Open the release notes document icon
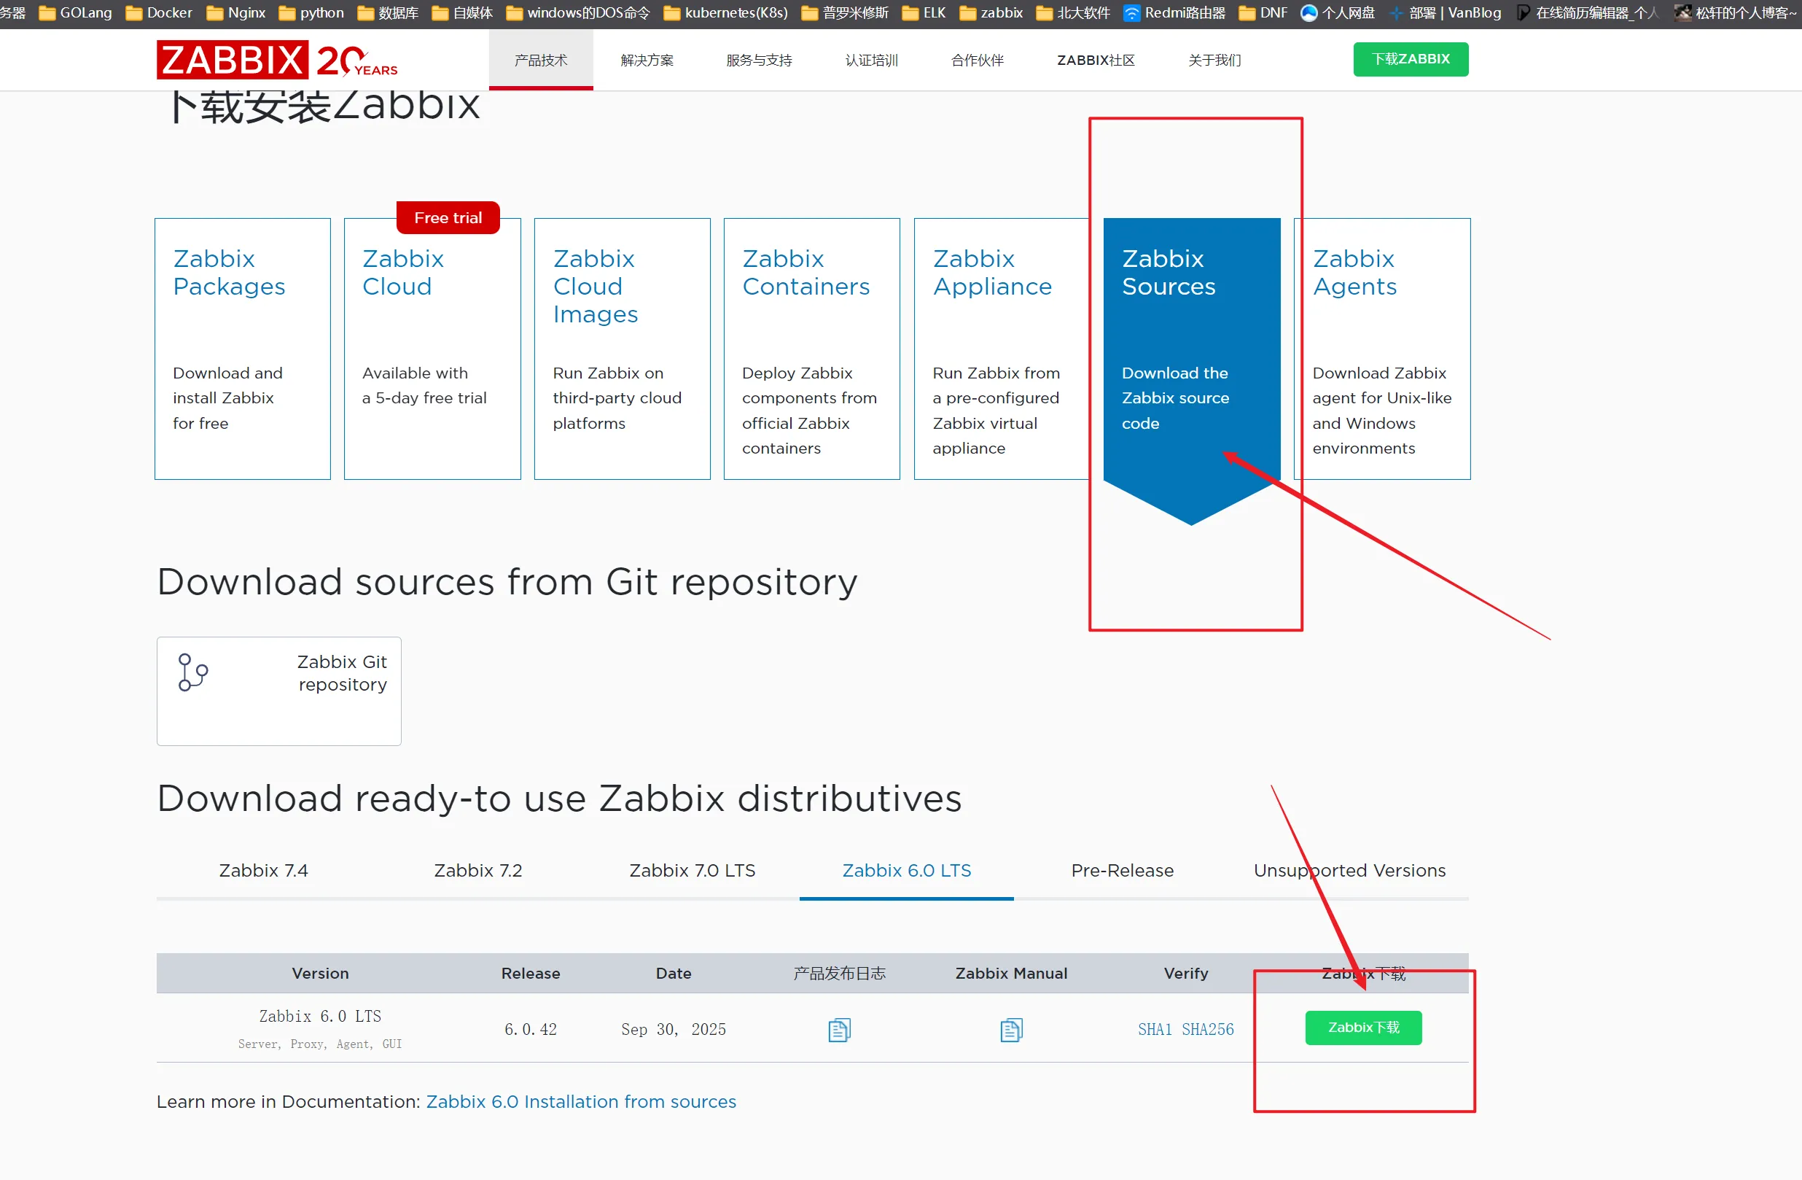The height and width of the screenshot is (1180, 1802). tap(839, 1029)
